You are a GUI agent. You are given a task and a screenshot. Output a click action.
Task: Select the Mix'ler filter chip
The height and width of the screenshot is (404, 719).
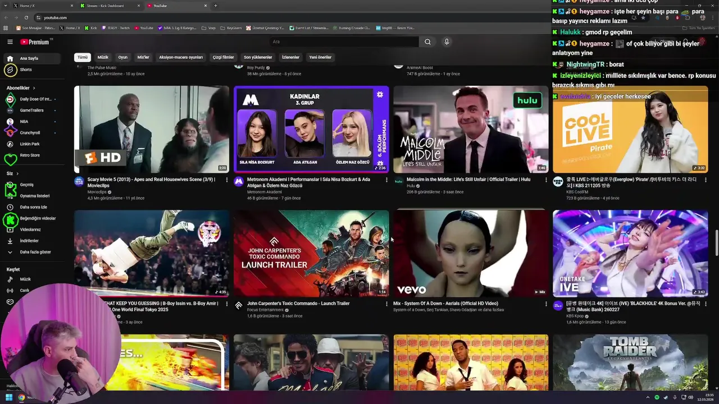pyautogui.click(x=143, y=57)
